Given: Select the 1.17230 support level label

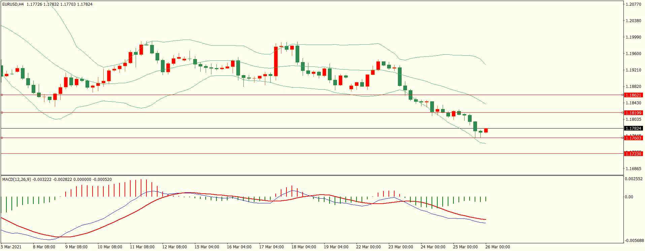Looking at the screenshot, I should click(633, 154).
